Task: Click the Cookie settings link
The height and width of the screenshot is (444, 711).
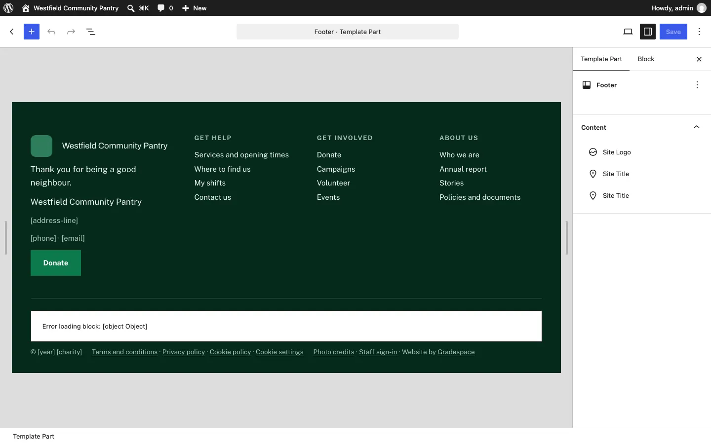Action: coord(279,352)
